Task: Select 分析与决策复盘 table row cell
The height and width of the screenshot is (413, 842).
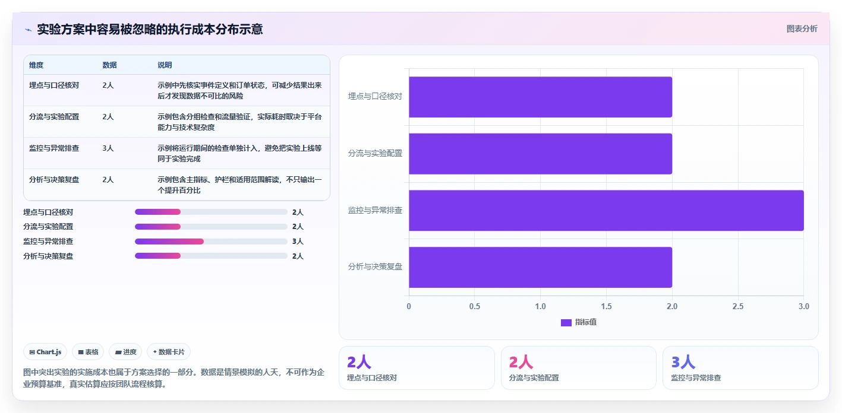Action: (54, 180)
